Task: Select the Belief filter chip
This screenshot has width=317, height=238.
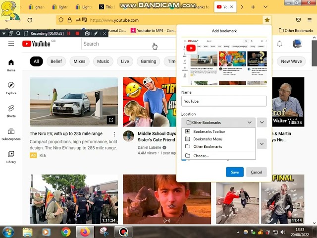Action: tap(56, 61)
